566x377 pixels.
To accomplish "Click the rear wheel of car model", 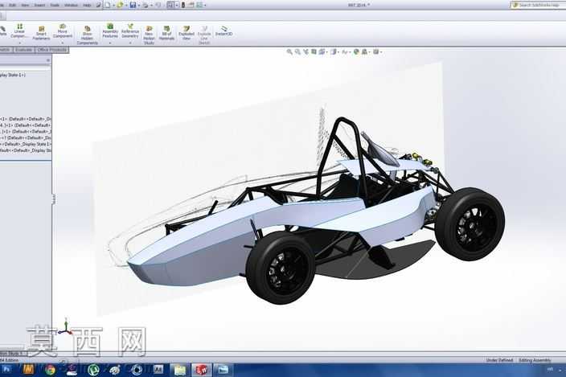I will click(x=470, y=223).
